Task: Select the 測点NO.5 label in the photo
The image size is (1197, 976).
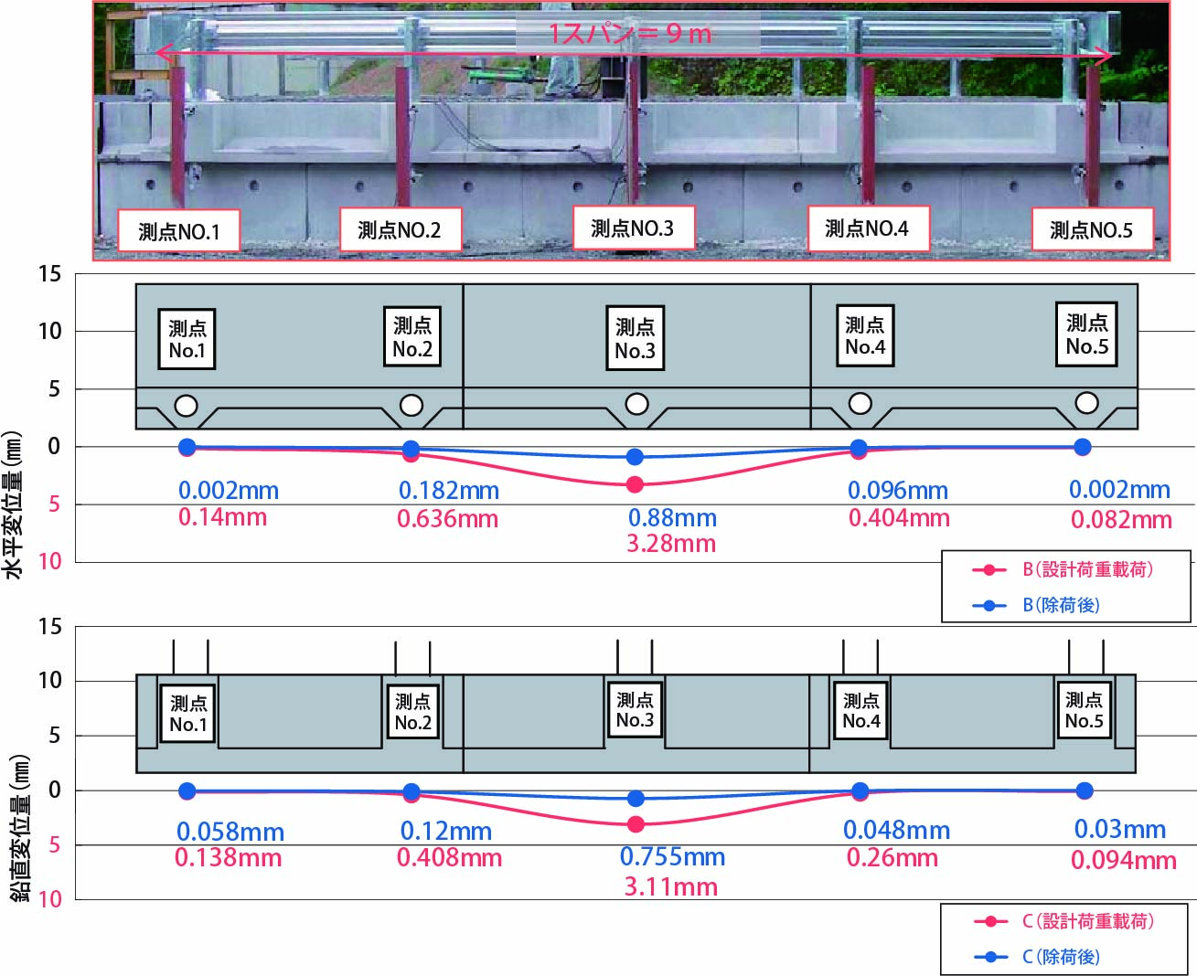Action: point(1092,229)
